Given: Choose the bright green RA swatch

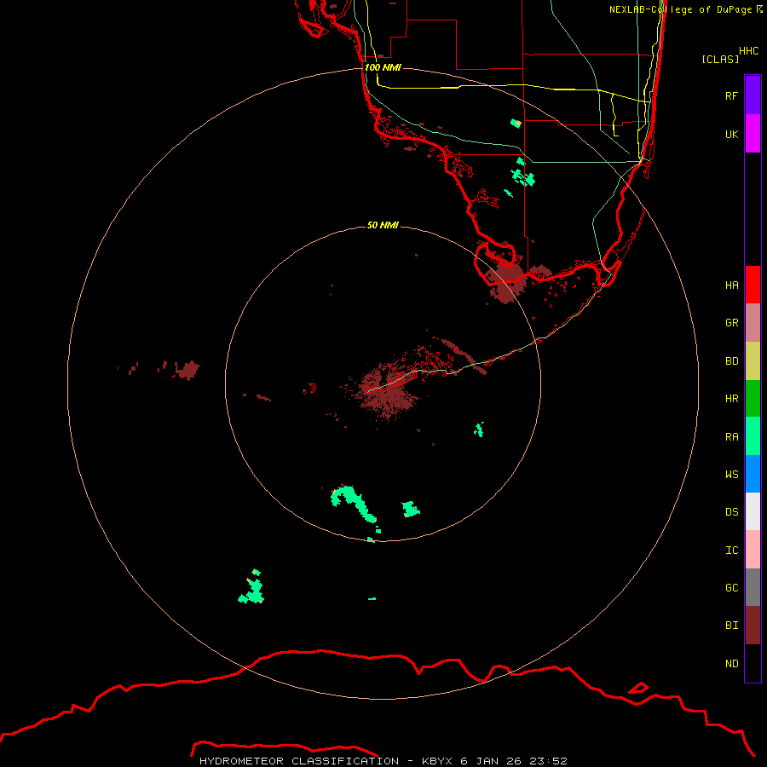Looking at the screenshot, I should point(753,436).
